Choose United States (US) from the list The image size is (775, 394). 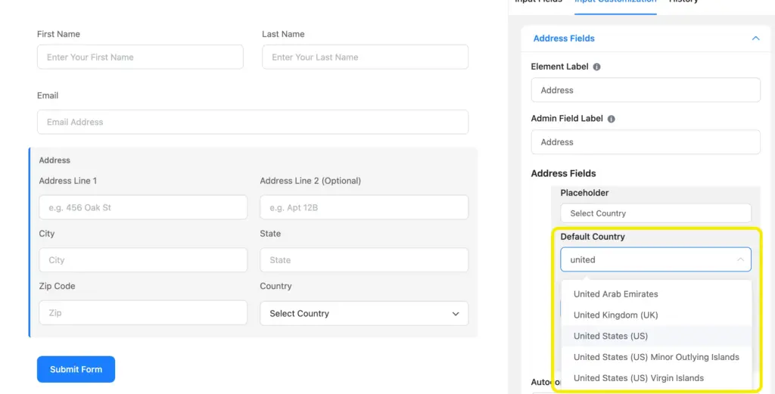[610, 336]
